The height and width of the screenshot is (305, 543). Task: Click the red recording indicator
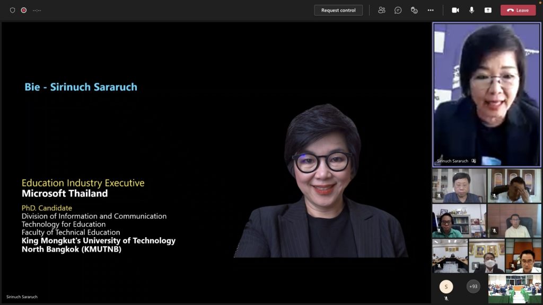(x=24, y=10)
